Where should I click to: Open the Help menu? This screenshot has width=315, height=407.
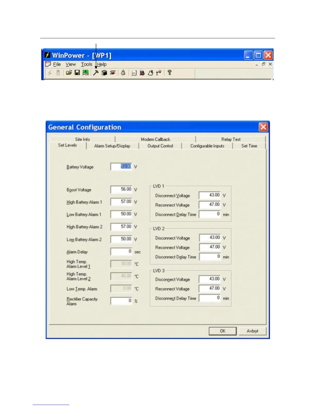pos(102,64)
